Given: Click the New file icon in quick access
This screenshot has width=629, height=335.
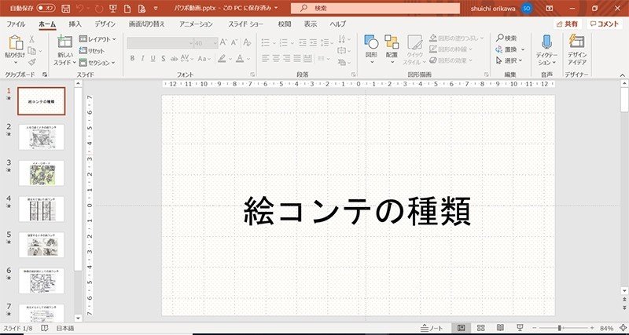Looking at the screenshot, I should (x=127, y=9).
